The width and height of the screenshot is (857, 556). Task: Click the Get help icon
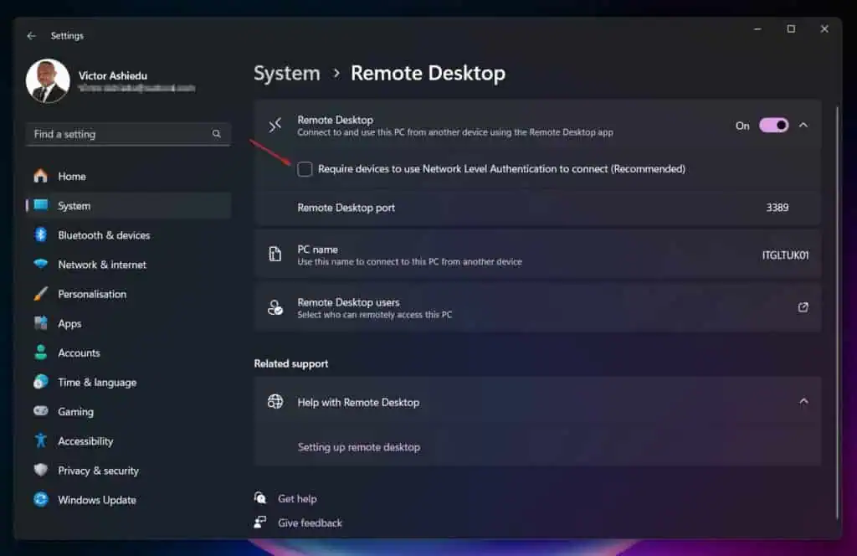tap(260, 498)
